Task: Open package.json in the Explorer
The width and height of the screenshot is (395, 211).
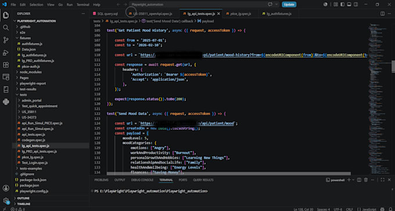Action: pyautogui.click(x=30, y=185)
